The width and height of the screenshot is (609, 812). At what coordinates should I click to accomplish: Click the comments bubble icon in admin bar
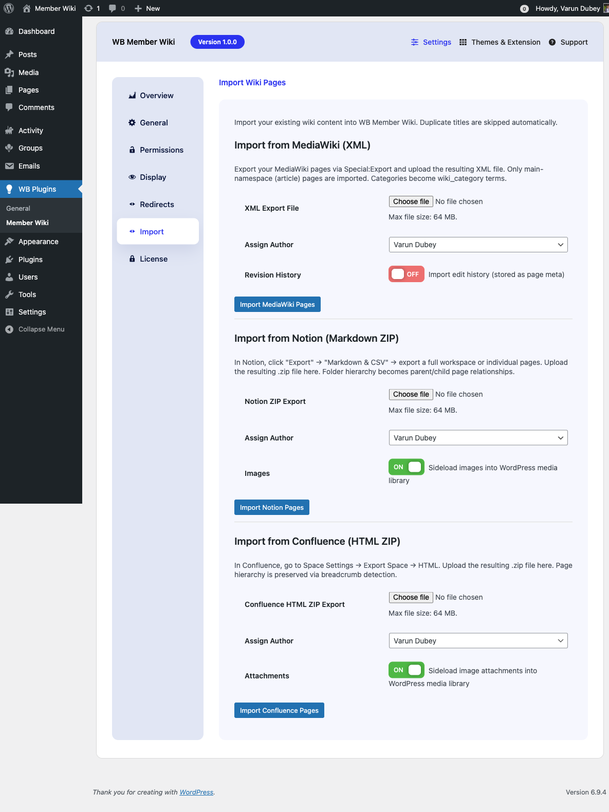[113, 8]
